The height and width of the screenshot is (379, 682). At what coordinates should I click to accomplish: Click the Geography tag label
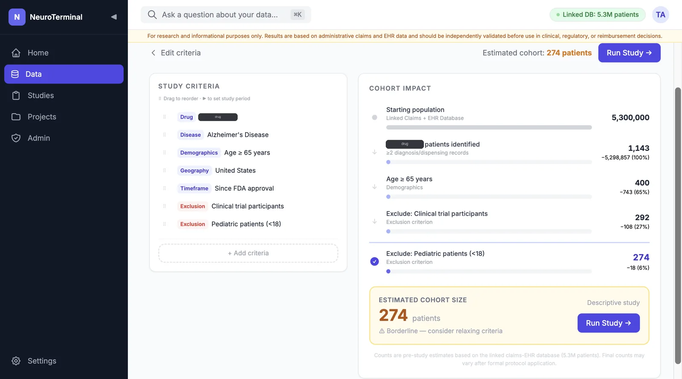click(x=194, y=171)
